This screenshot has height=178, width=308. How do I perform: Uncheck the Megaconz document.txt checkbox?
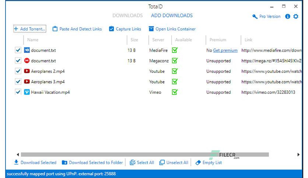pos(18,61)
